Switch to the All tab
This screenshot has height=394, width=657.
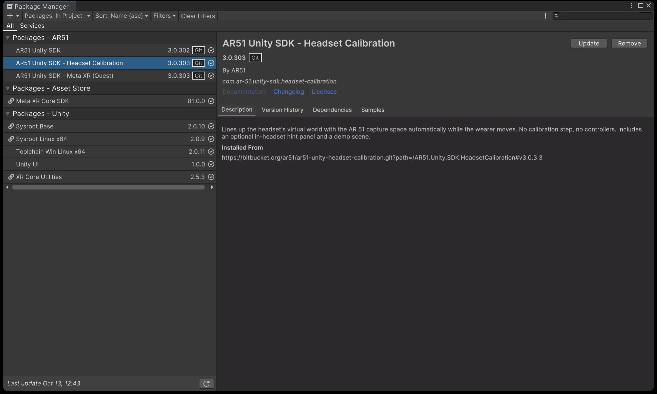pyautogui.click(x=10, y=26)
